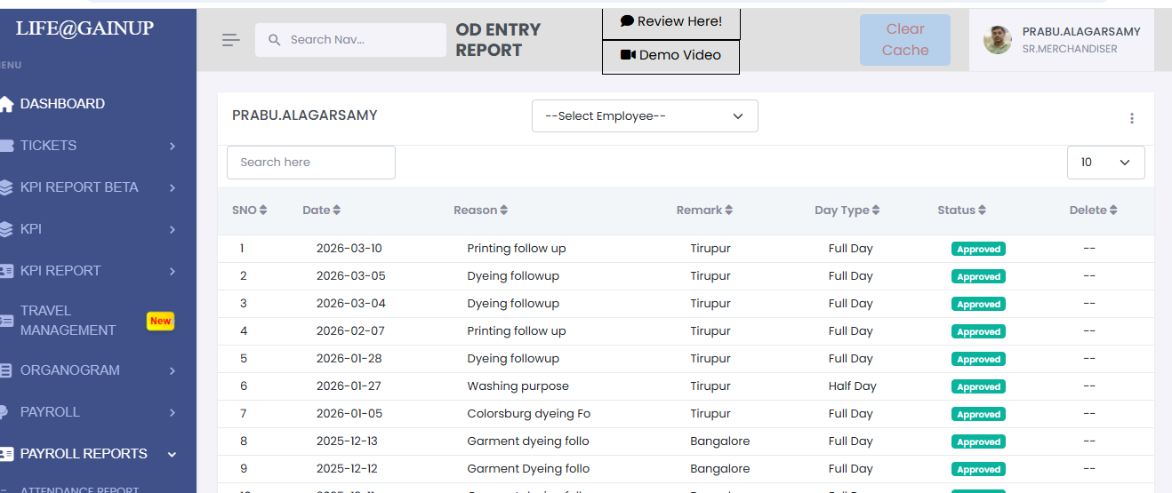This screenshot has height=493, width=1172.
Task: Sort by Day Type column arrows
Action: tap(875, 211)
